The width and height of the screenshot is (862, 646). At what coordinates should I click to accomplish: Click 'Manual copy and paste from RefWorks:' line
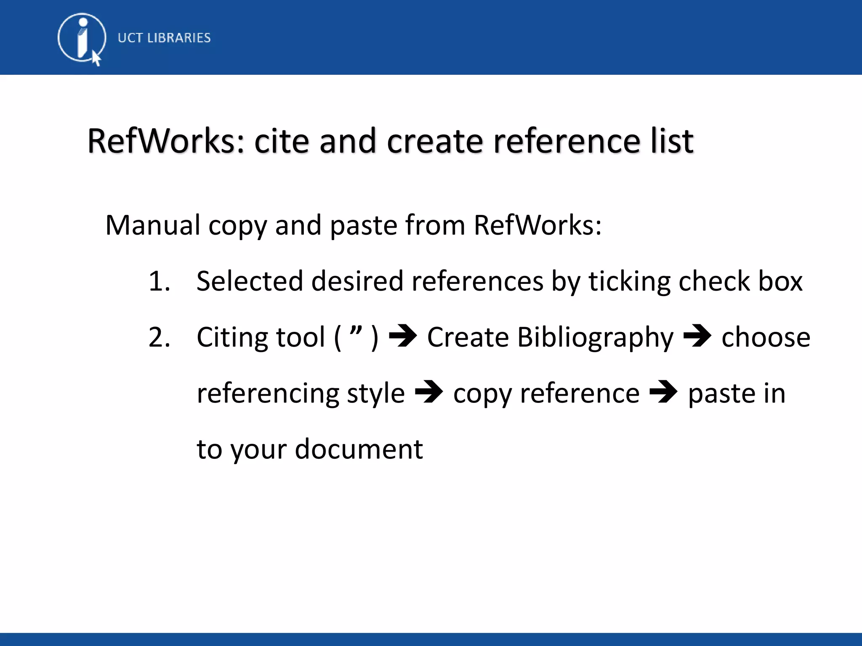354,226
